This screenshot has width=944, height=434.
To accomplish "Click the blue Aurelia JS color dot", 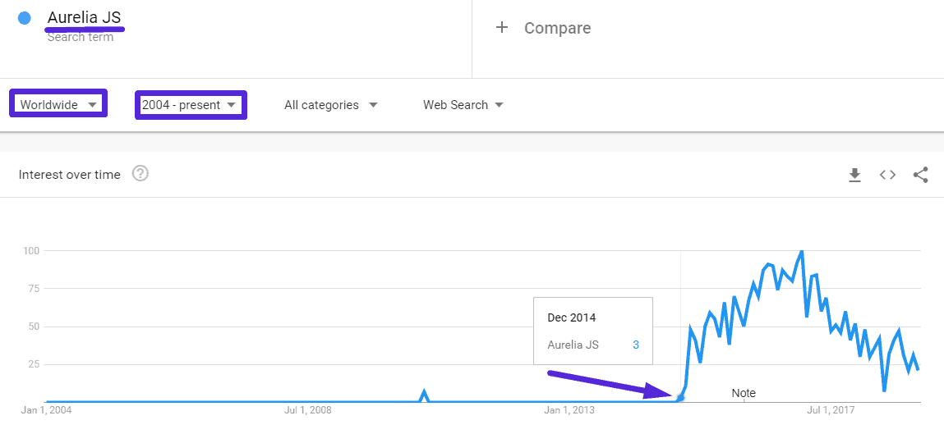I will click(25, 18).
